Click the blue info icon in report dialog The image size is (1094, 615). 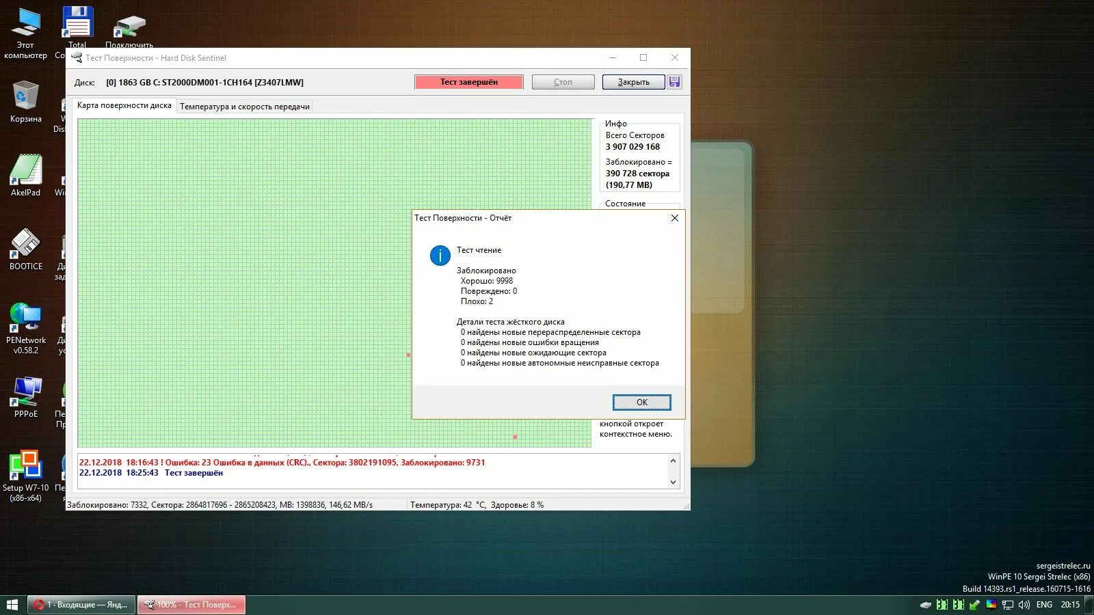coord(440,256)
